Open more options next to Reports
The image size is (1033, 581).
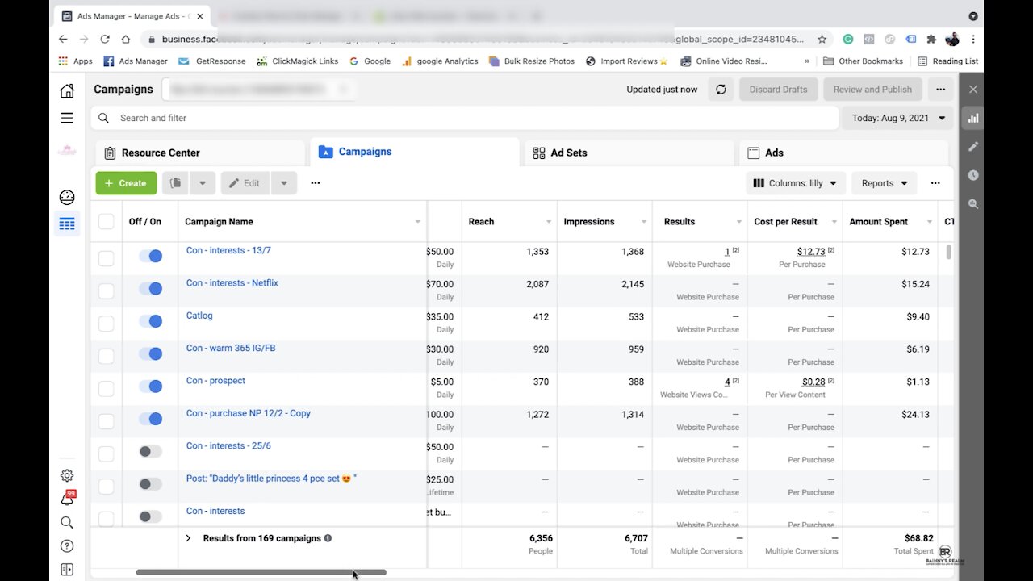pos(935,183)
